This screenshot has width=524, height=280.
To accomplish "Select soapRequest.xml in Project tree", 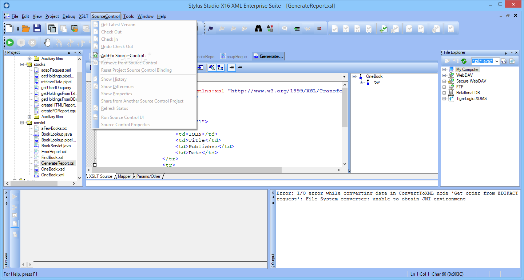I will pyautogui.click(x=56, y=70).
